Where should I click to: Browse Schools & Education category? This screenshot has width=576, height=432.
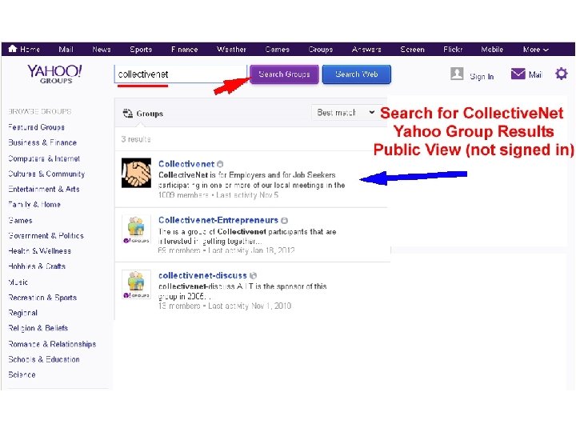[x=44, y=359]
